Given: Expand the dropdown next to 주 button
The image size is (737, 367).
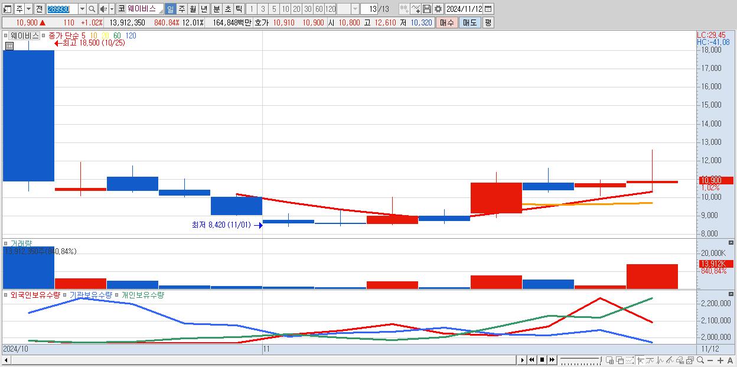Looking at the screenshot, I should click(29, 9).
